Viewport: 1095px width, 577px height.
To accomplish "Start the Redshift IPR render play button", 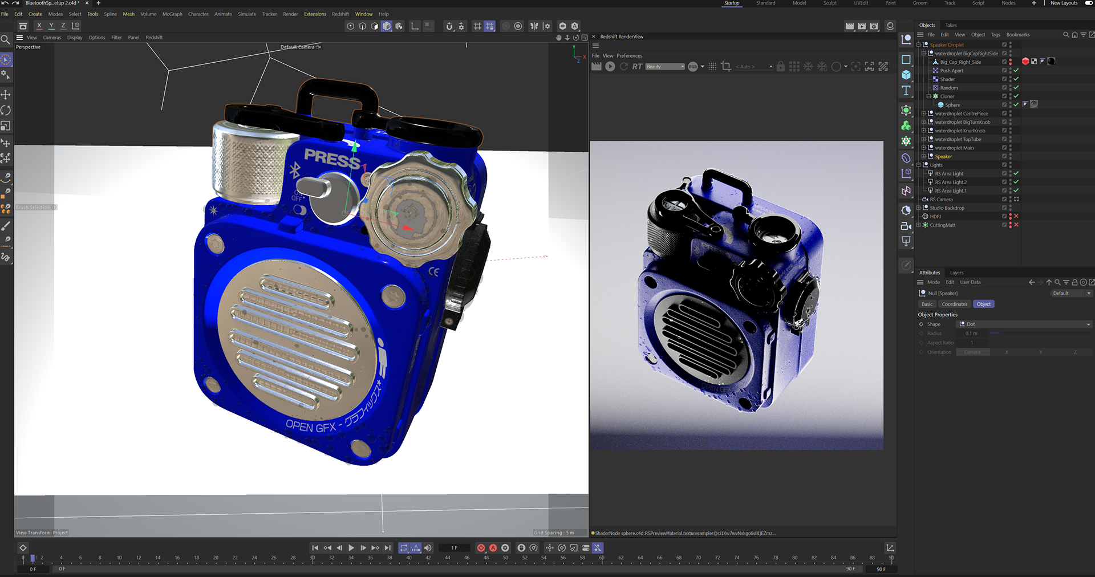I will point(610,67).
